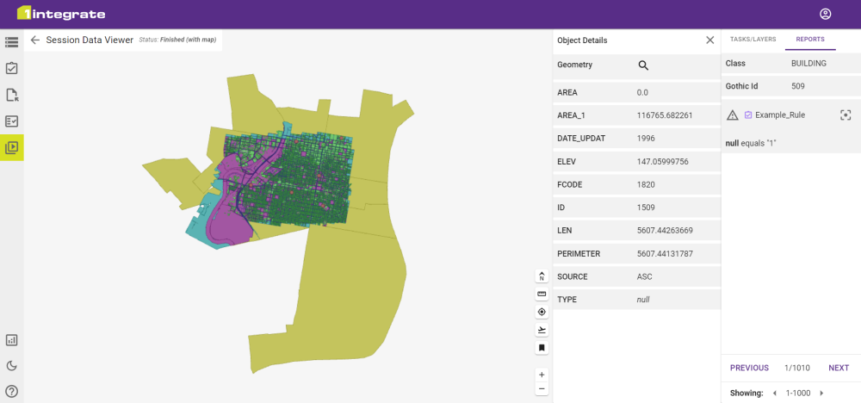Click the PREVIOUS button
Screen dimensions: 861x403
click(749, 368)
